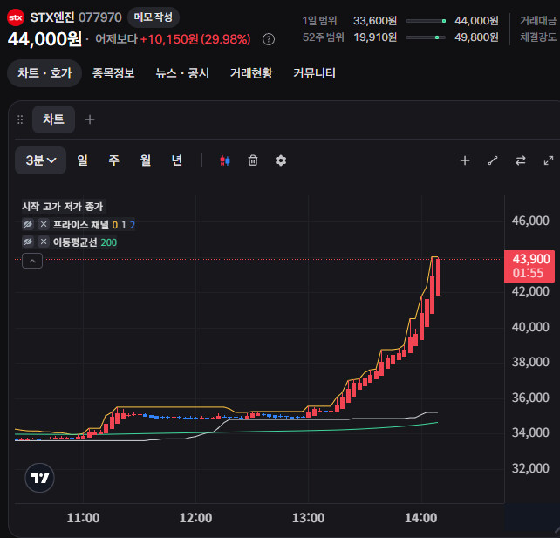Image resolution: width=560 pixels, height=538 pixels.
Task: Open the candlestick chart type icon
Action: click(225, 160)
